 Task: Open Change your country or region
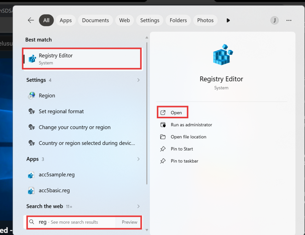[x=83, y=127]
